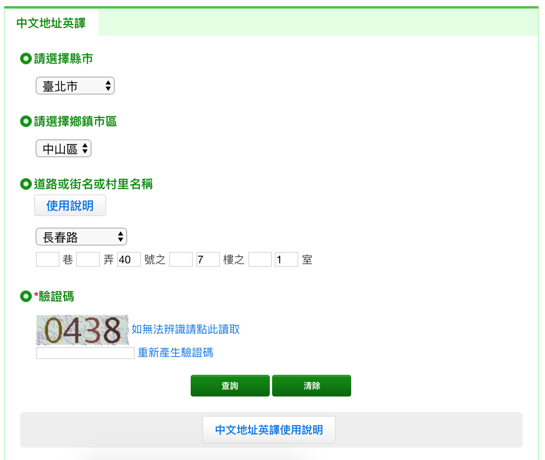Click the empty field after 樓之

pyautogui.click(x=260, y=259)
